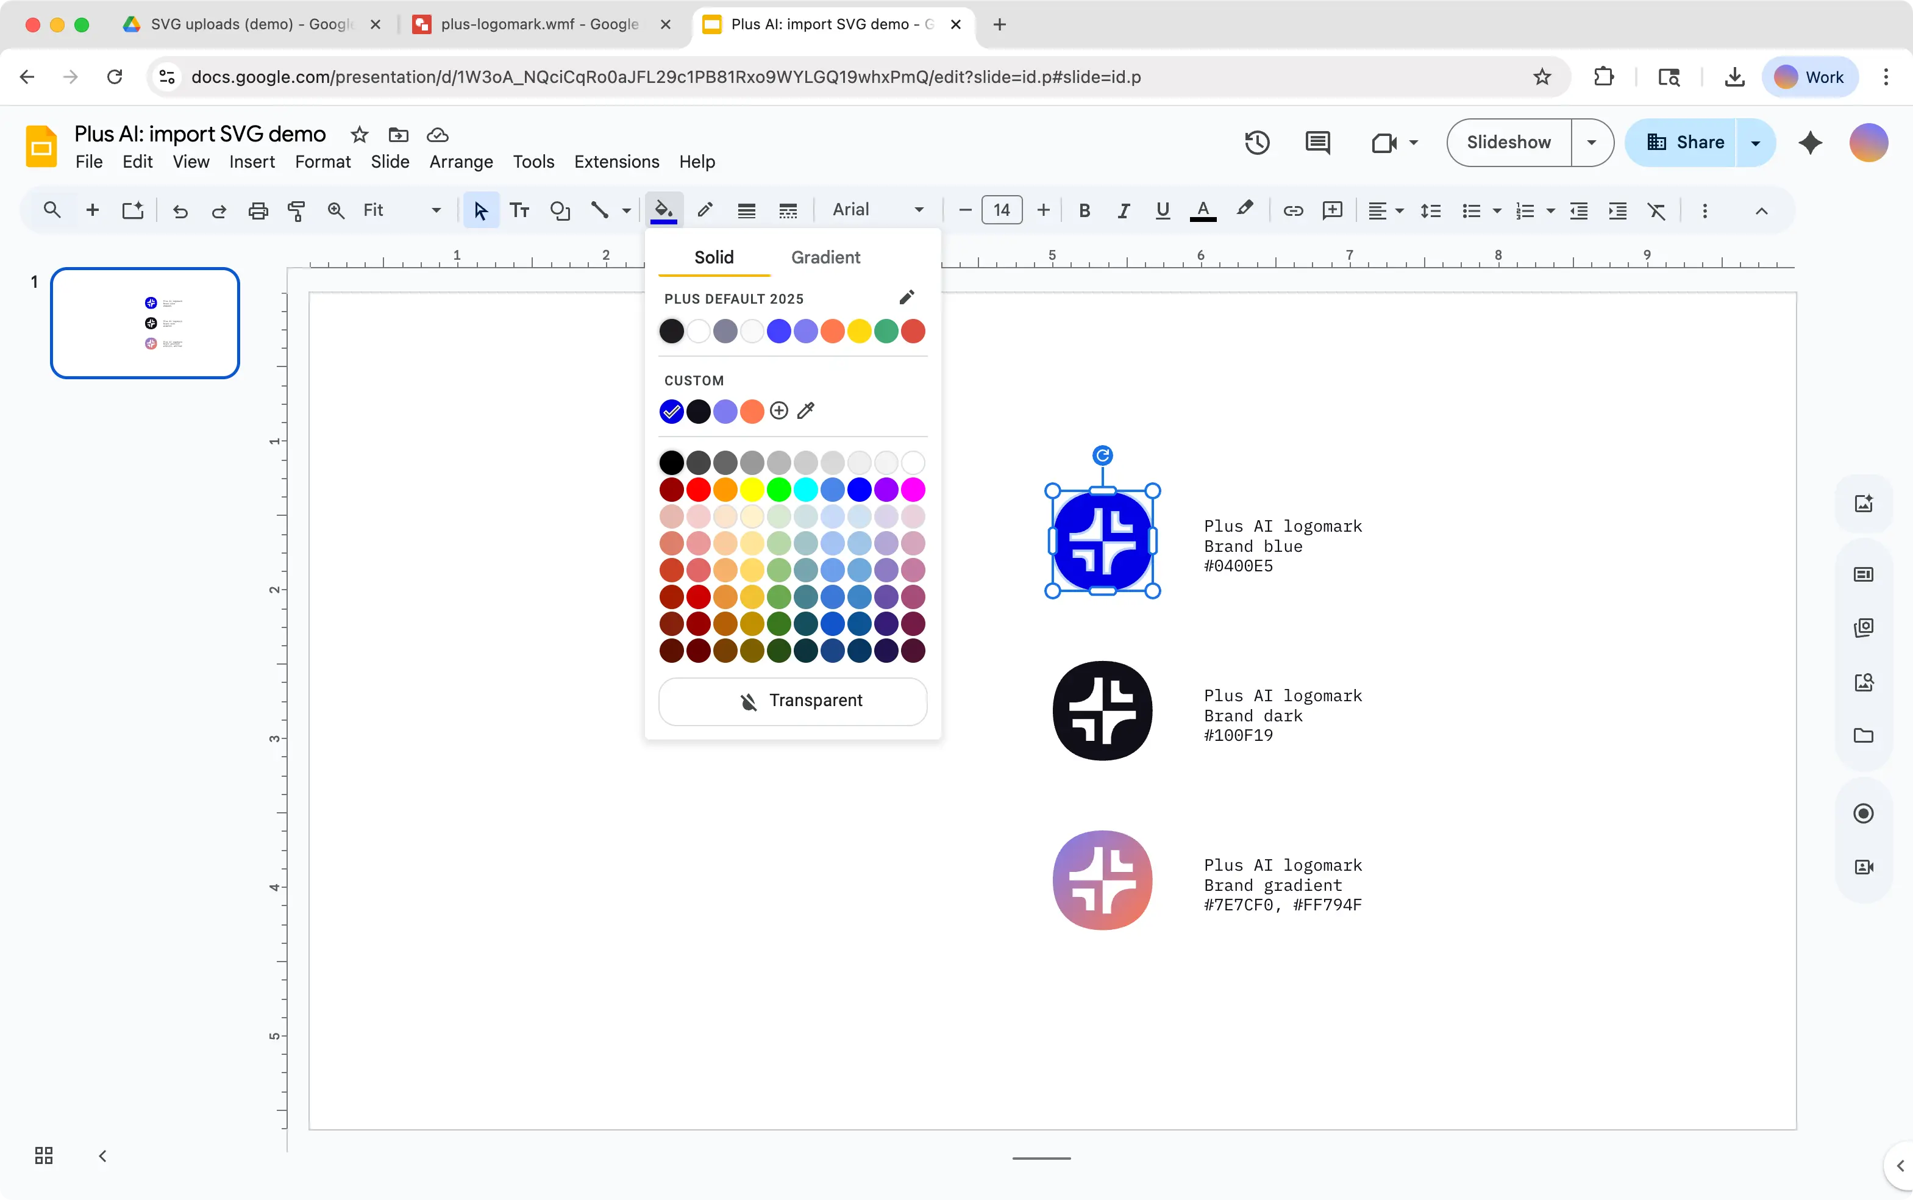
Task: Select the Text box tool
Action: click(x=520, y=210)
